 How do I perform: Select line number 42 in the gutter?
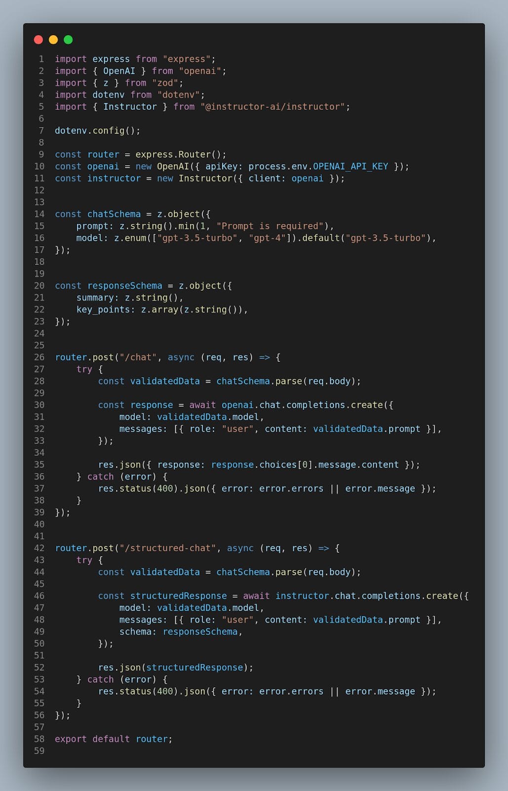tap(39, 548)
